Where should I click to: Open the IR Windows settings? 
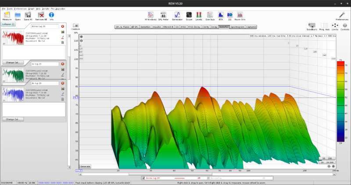click(x=150, y=15)
